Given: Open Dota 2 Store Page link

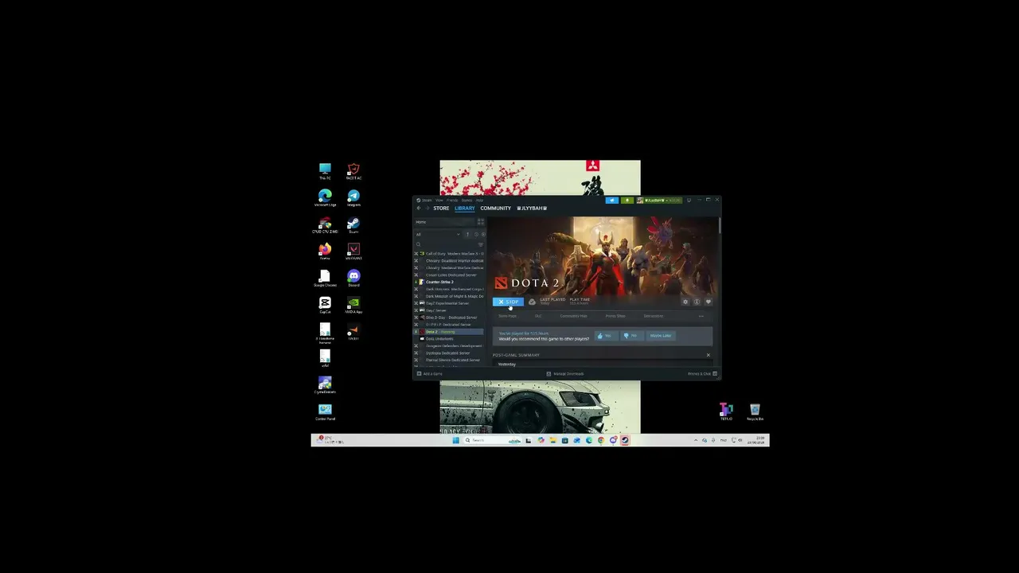Looking at the screenshot, I should tap(507, 316).
